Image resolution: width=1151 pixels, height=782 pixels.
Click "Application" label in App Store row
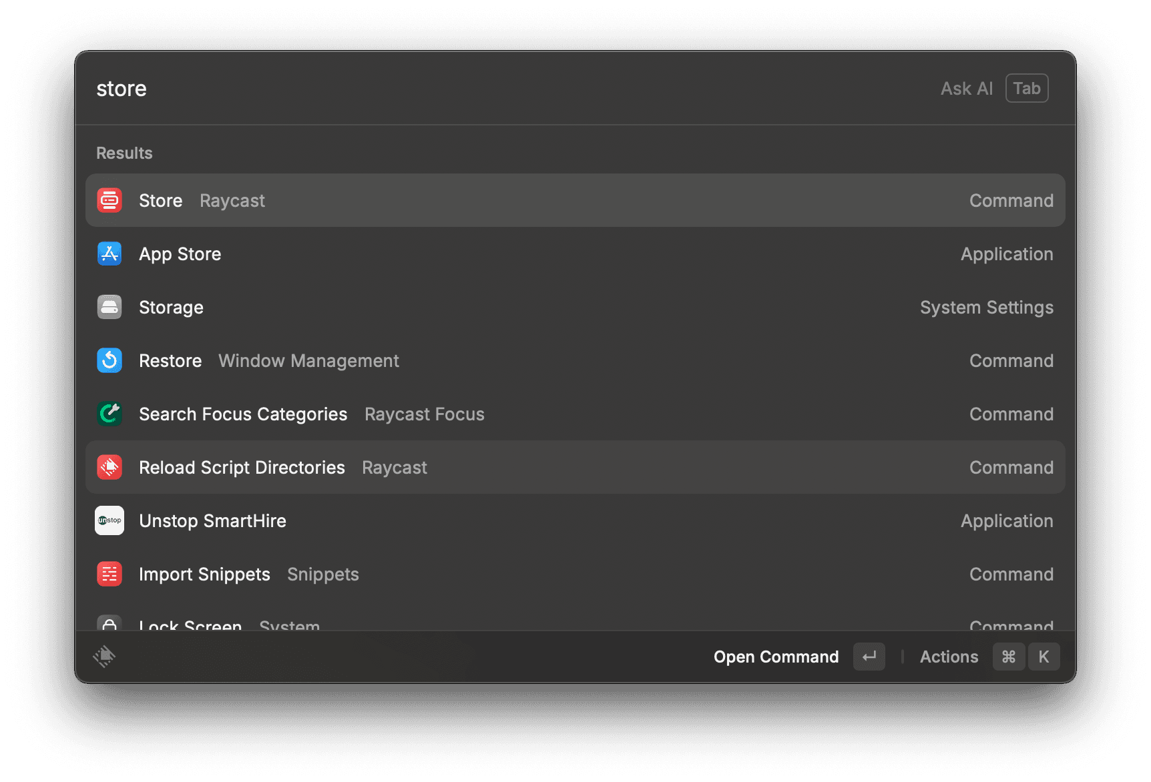tap(1007, 254)
